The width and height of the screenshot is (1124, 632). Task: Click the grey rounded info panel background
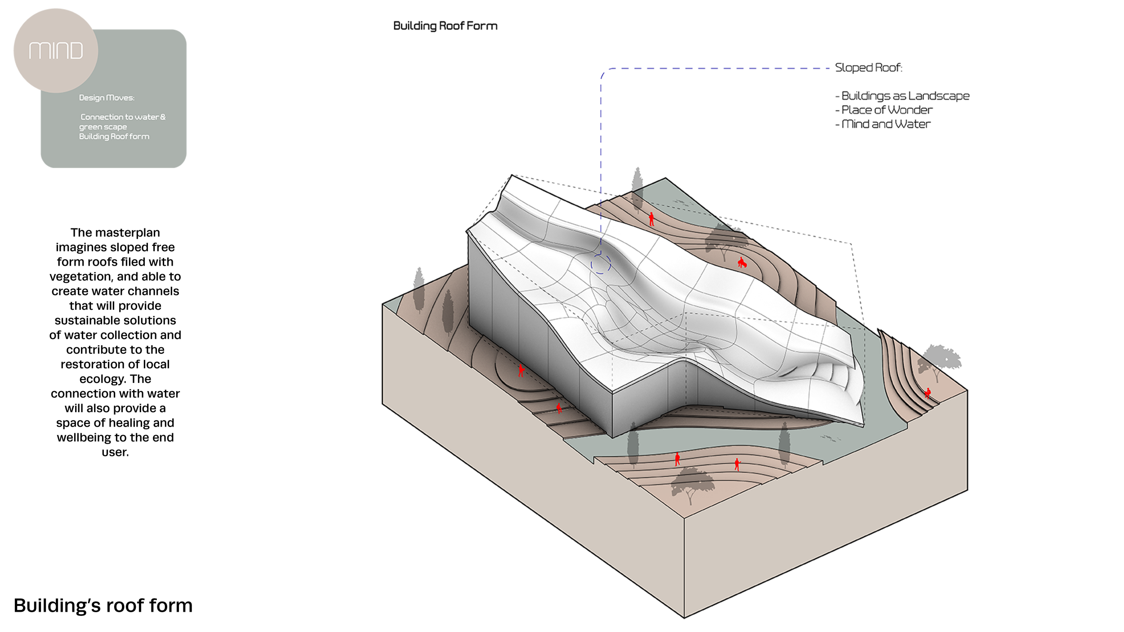click(x=148, y=67)
